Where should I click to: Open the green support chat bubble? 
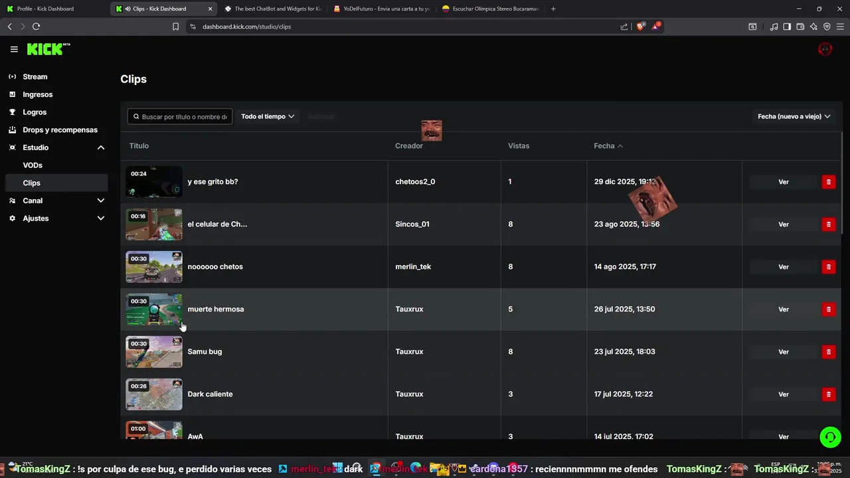tap(830, 437)
